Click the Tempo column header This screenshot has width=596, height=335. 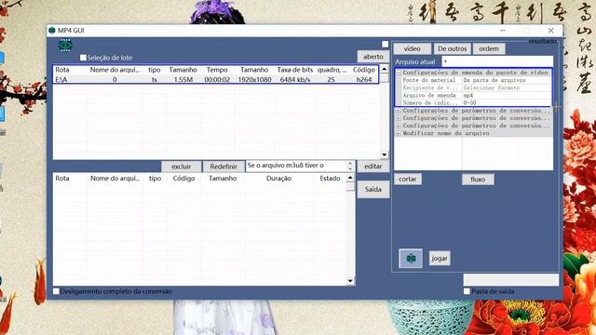[x=217, y=70]
